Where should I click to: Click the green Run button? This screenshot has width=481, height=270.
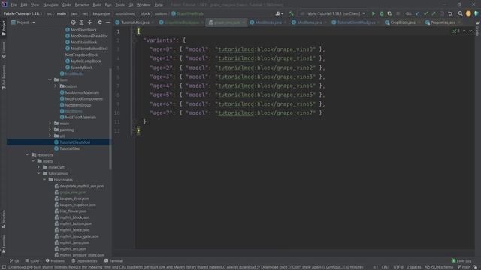pyautogui.click(x=374, y=13)
